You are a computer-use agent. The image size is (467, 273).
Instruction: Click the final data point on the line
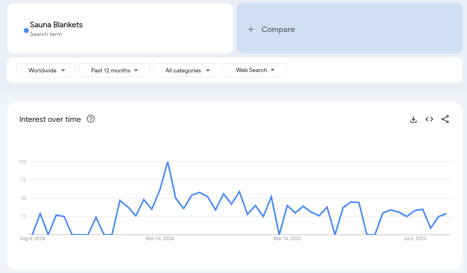click(x=446, y=214)
